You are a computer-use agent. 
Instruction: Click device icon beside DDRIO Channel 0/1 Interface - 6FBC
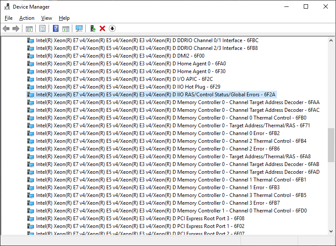pyautogui.click(x=31, y=40)
